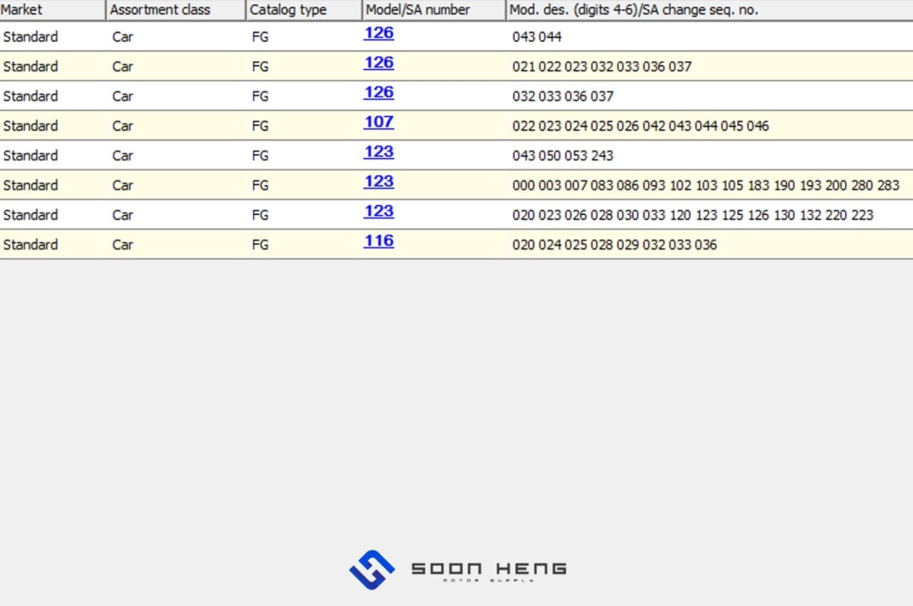Open model 126 link for row 032 033 036 037
This screenshot has width=913, height=606.
[379, 92]
